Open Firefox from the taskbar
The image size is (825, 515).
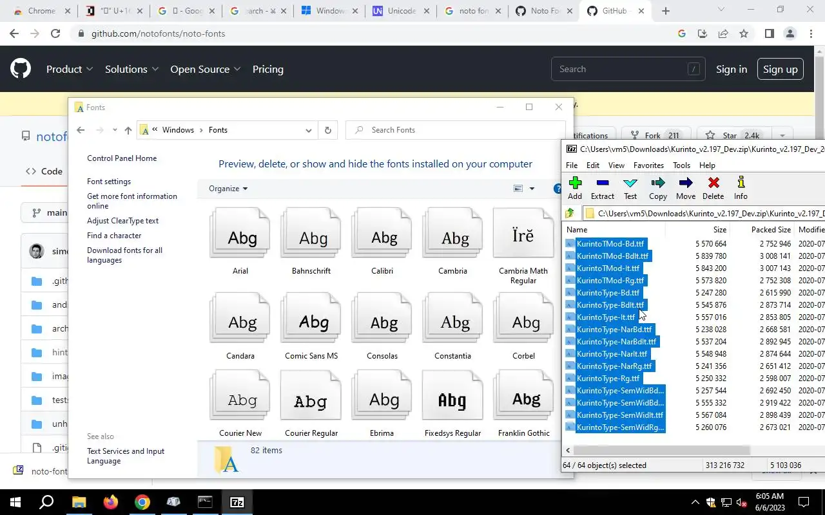click(x=111, y=502)
